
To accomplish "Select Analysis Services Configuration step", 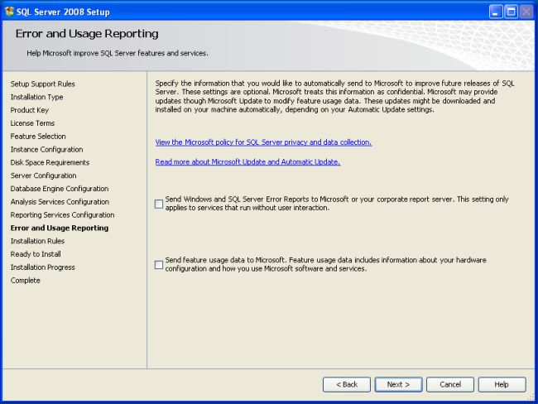I will click(x=60, y=201).
